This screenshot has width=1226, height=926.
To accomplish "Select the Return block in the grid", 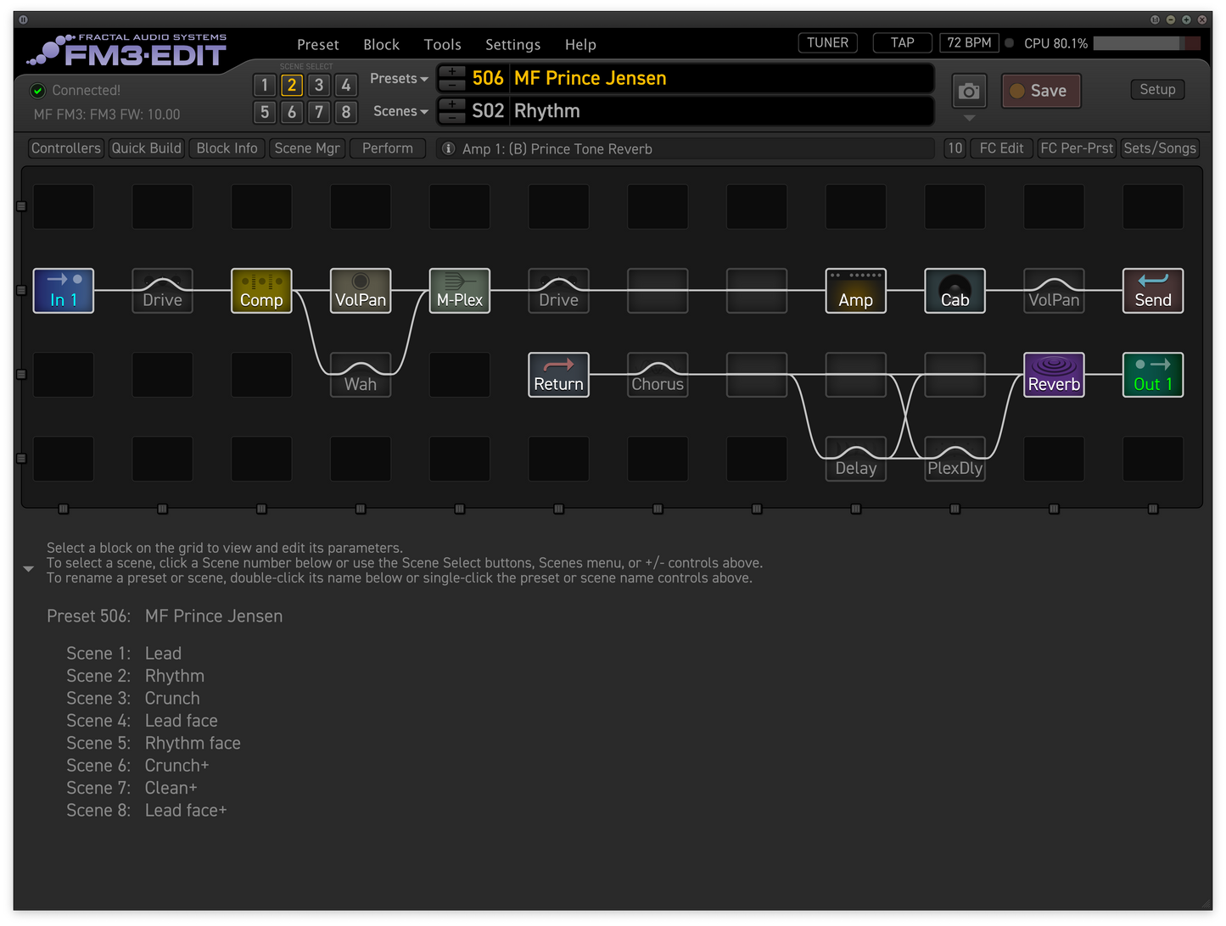I will click(x=558, y=375).
